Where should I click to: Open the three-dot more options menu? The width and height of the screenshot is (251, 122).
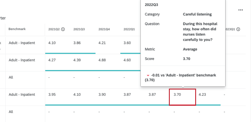click(x=241, y=10)
